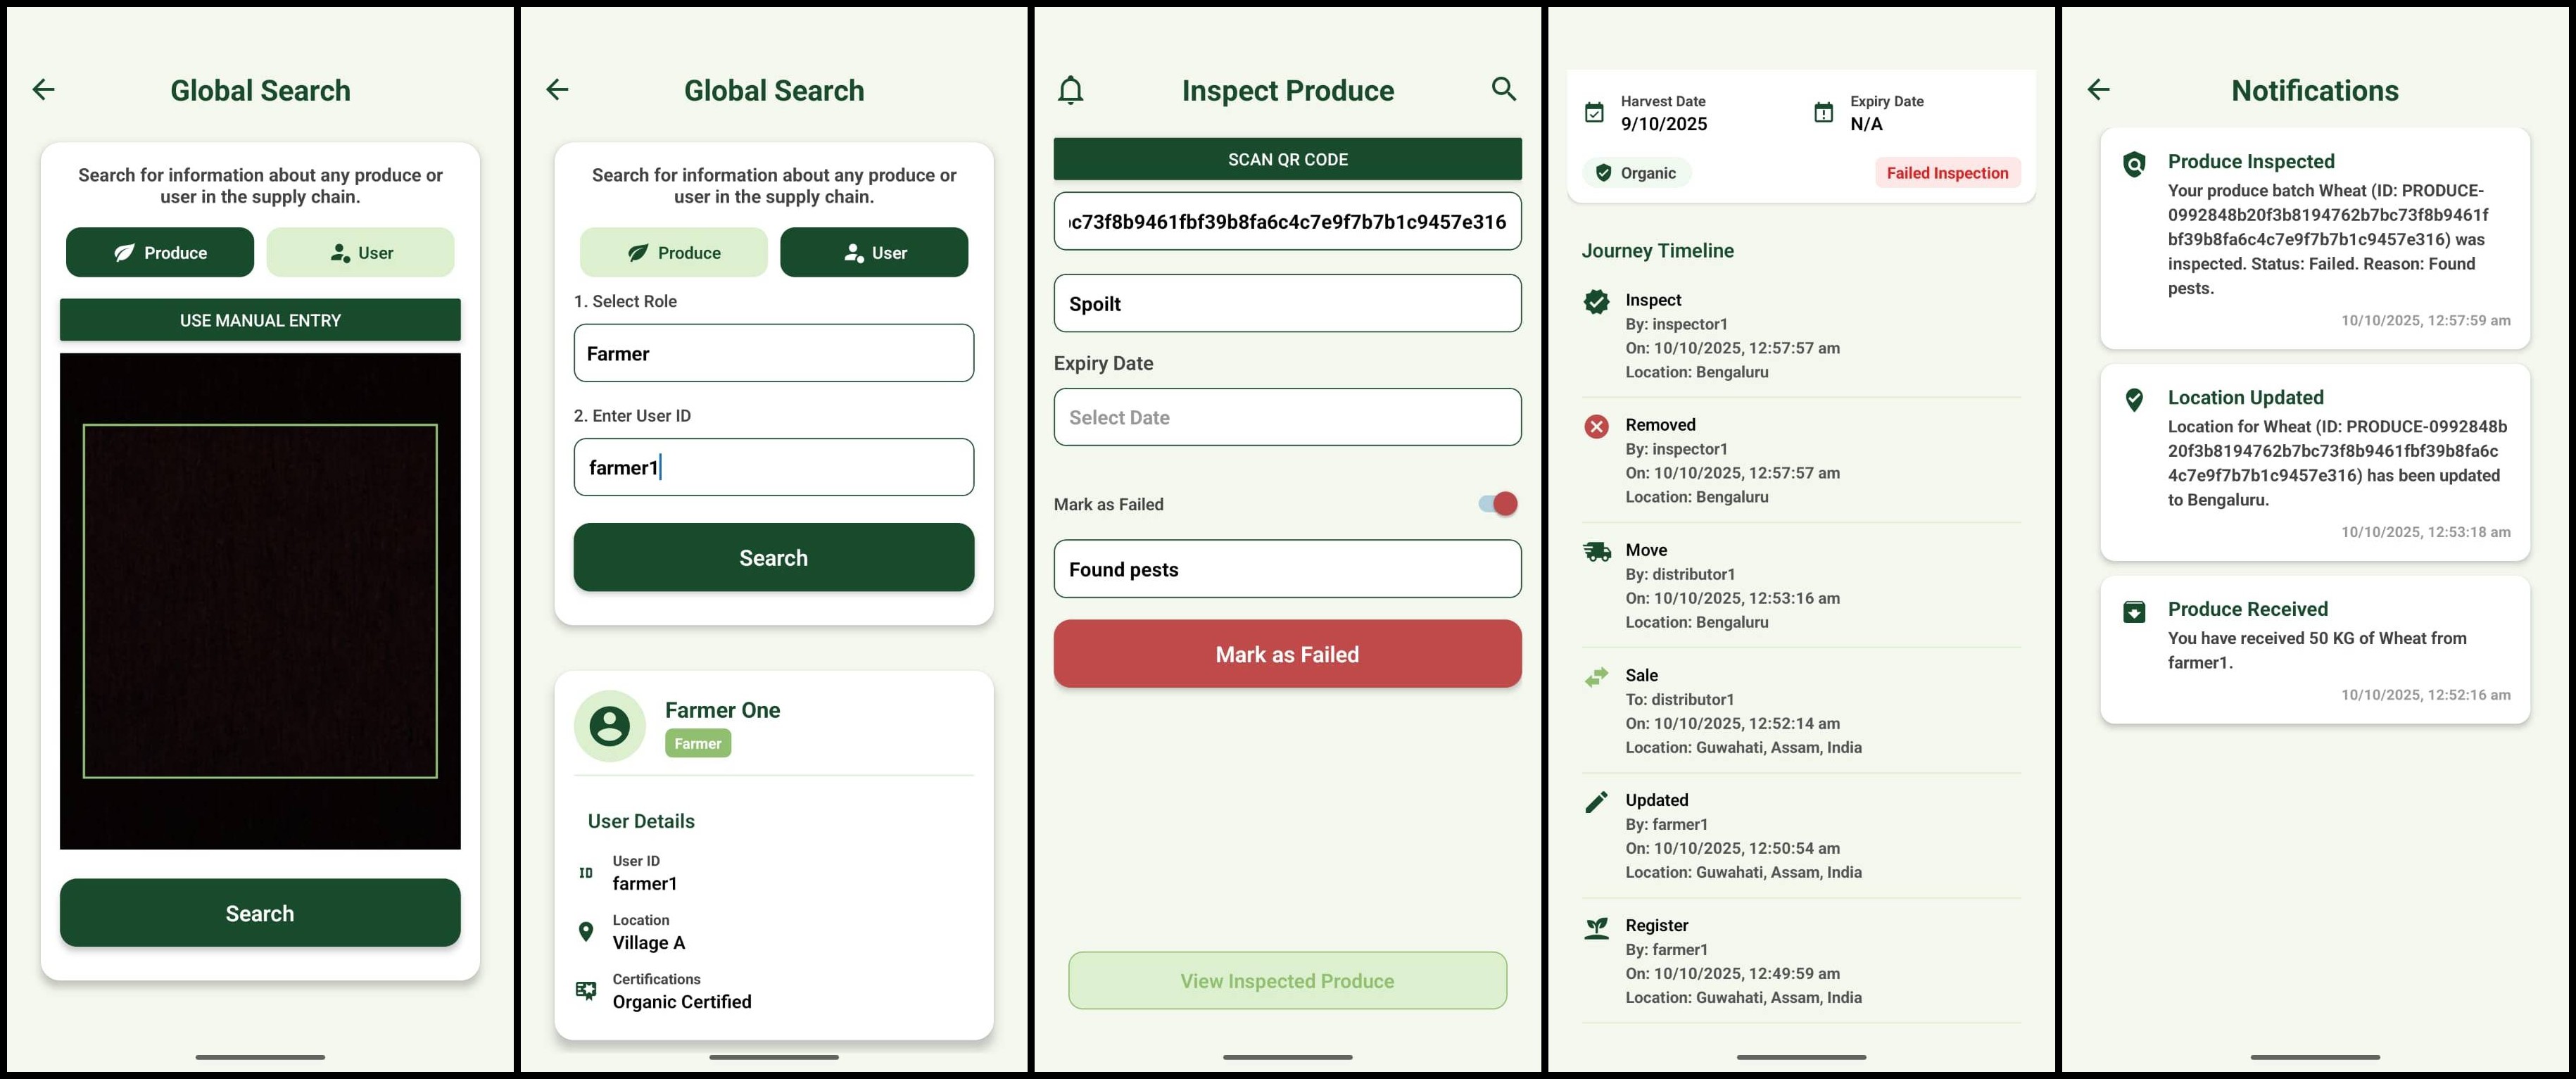The height and width of the screenshot is (1079, 2576).
Task: Tap SCAN QR CODE button
Action: (x=1288, y=159)
